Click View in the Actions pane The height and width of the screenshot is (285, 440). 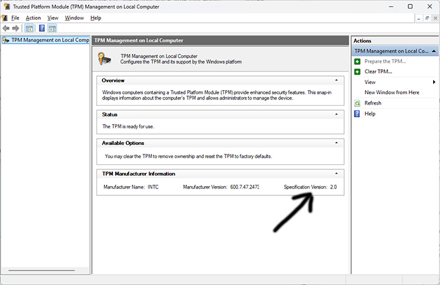pyautogui.click(x=370, y=82)
